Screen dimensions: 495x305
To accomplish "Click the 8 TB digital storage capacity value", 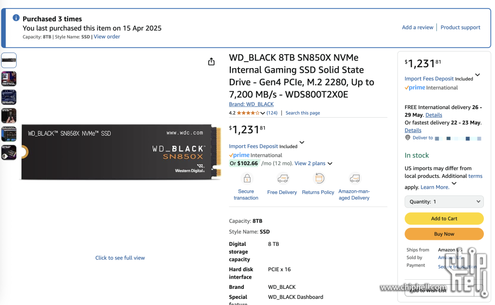I will (x=273, y=244).
